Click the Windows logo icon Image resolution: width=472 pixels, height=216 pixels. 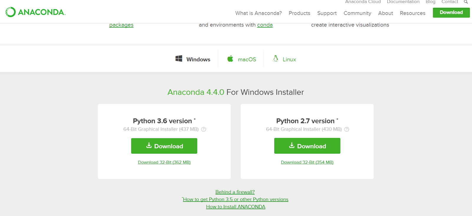point(179,59)
